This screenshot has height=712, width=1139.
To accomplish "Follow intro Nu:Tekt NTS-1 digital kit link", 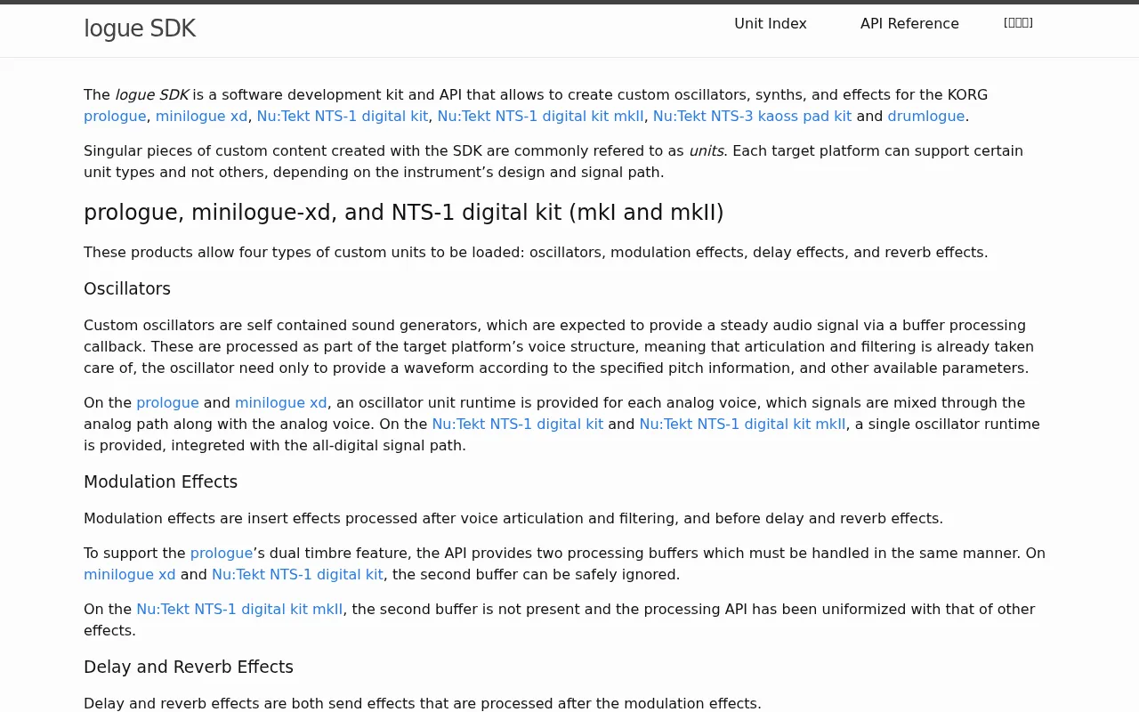I will pos(343,117).
